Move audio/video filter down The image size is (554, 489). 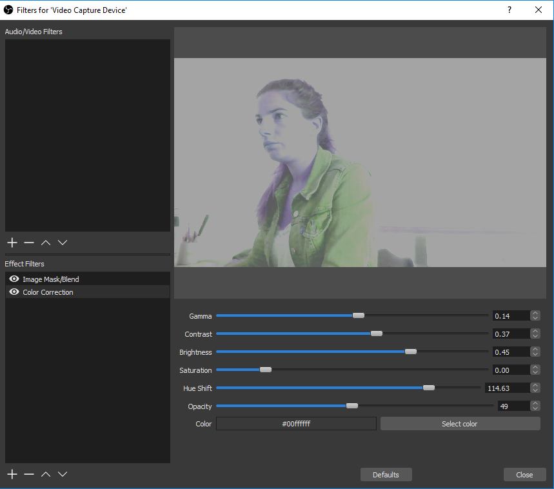63,243
